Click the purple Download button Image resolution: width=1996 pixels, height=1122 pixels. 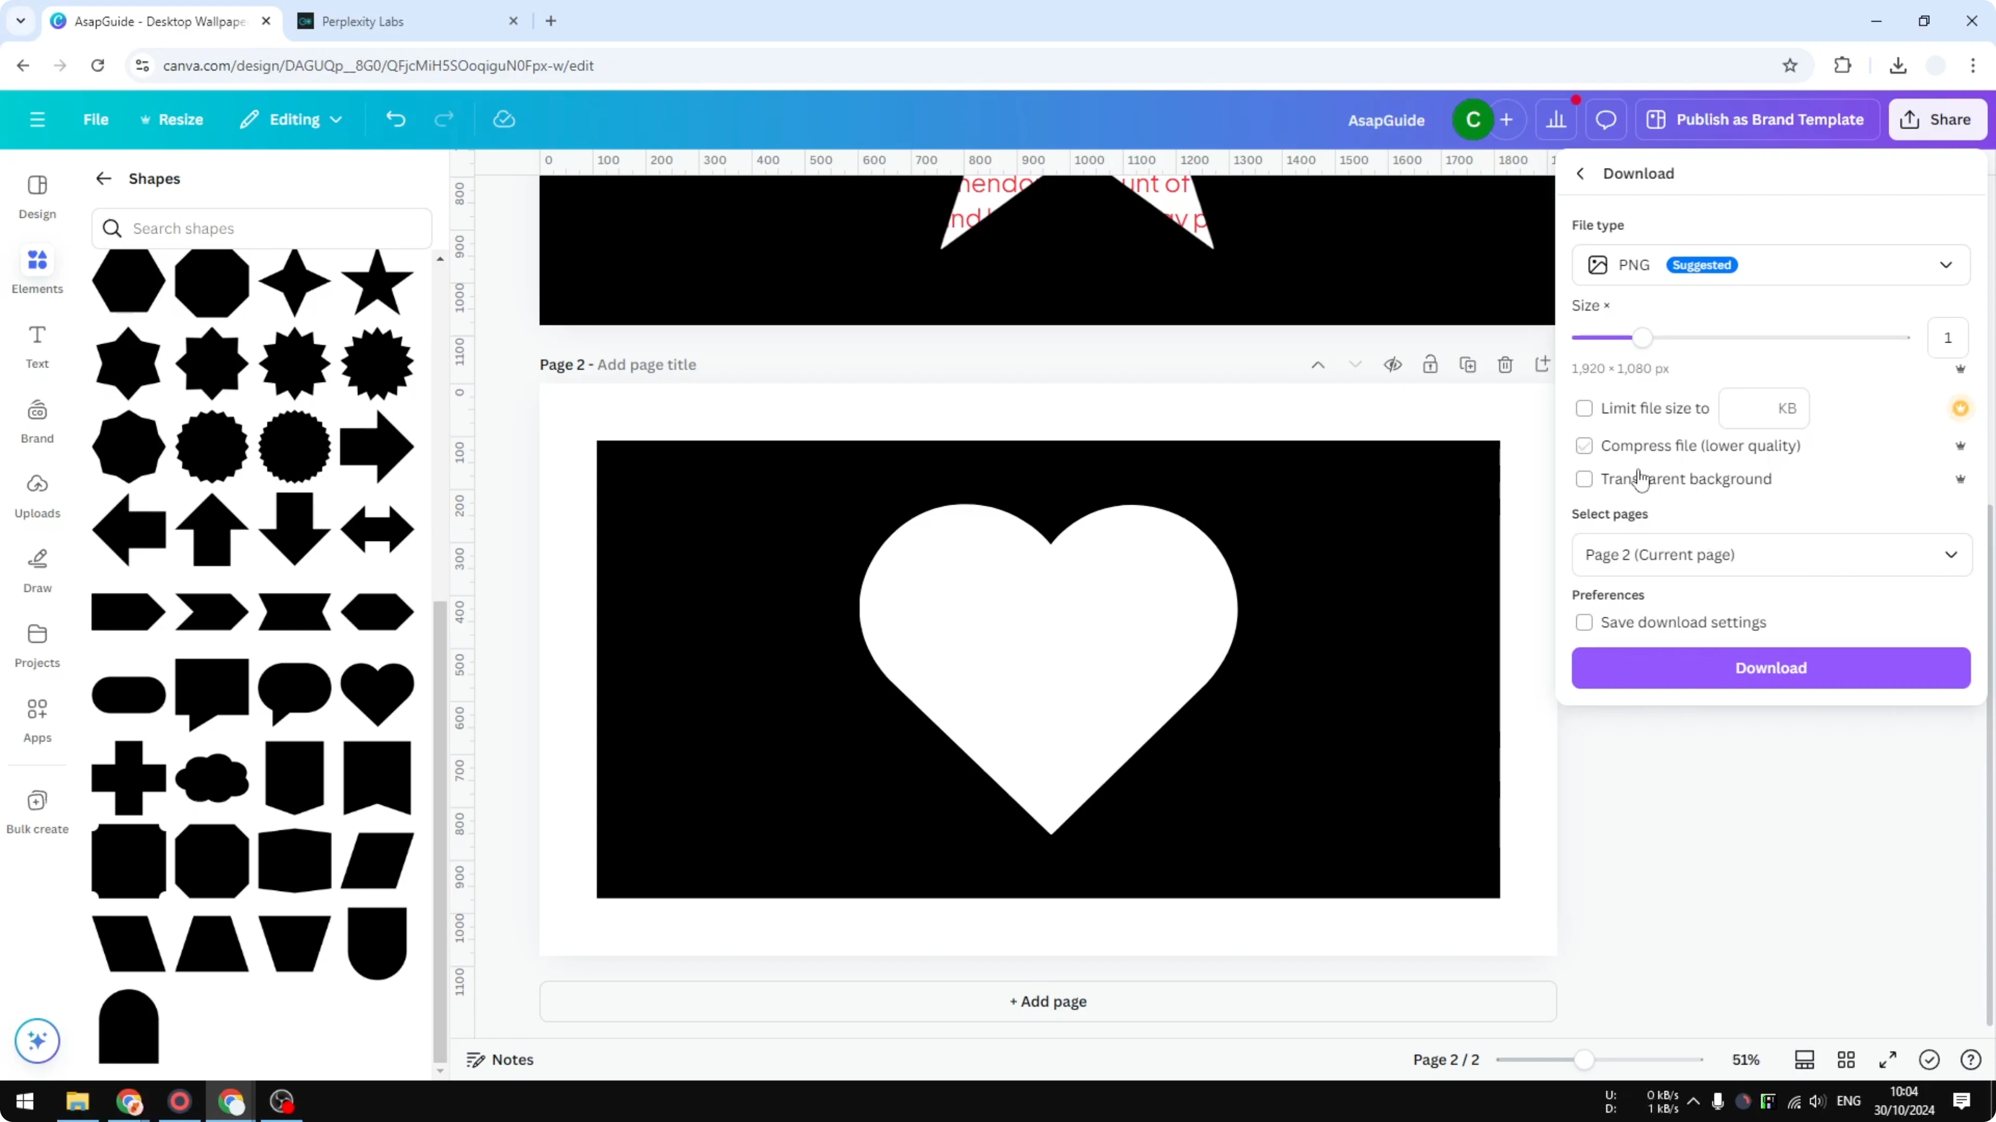[1770, 667]
